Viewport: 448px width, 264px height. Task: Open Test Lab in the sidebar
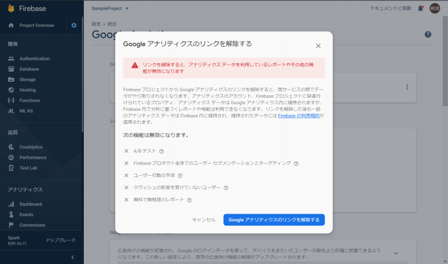pos(28,168)
